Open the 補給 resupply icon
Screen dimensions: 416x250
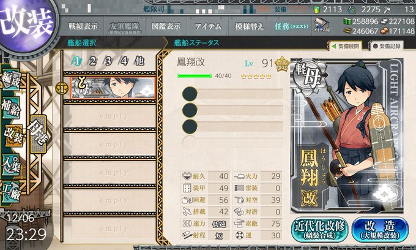[11, 107]
